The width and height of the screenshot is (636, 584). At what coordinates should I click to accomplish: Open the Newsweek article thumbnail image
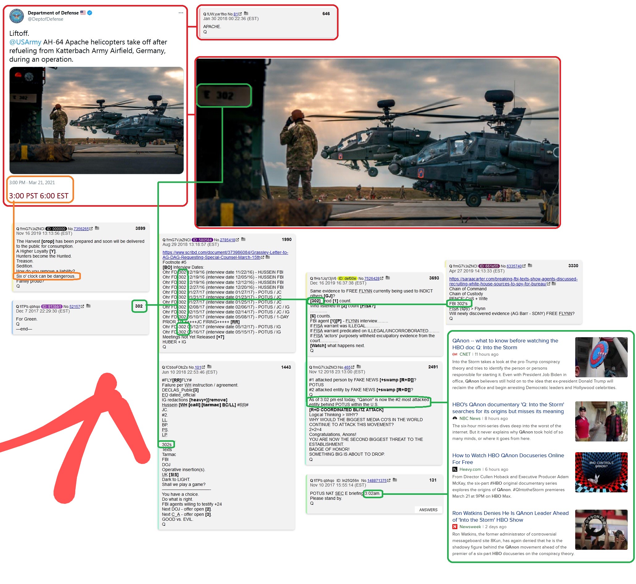(x=601, y=530)
